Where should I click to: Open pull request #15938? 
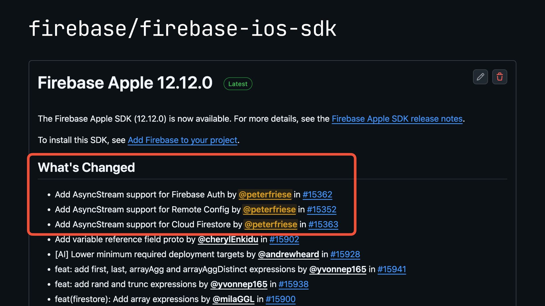(294, 284)
